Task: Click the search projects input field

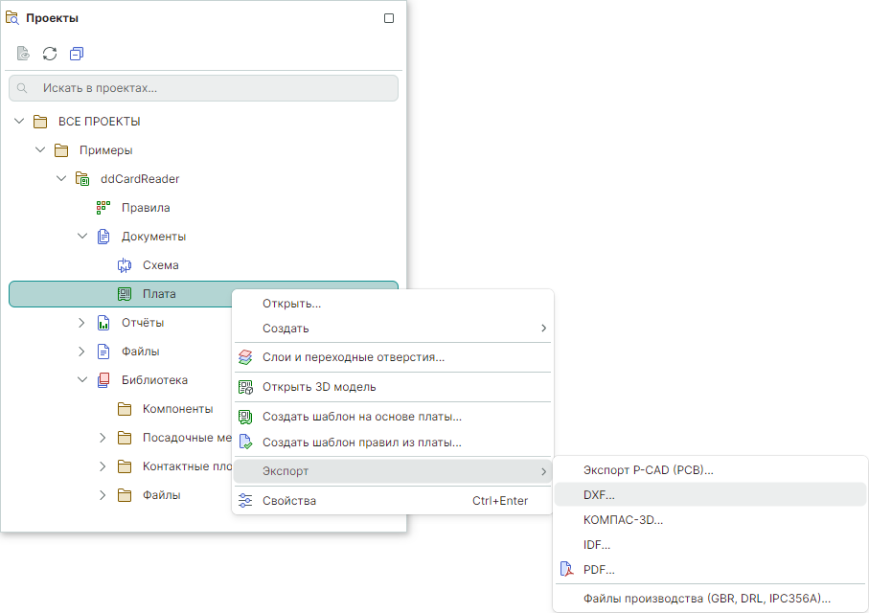Action: pyautogui.click(x=203, y=88)
